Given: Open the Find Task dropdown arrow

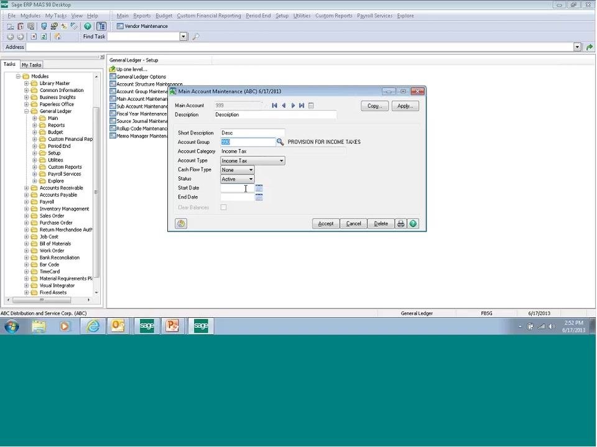Looking at the screenshot, I should click(183, 37).
